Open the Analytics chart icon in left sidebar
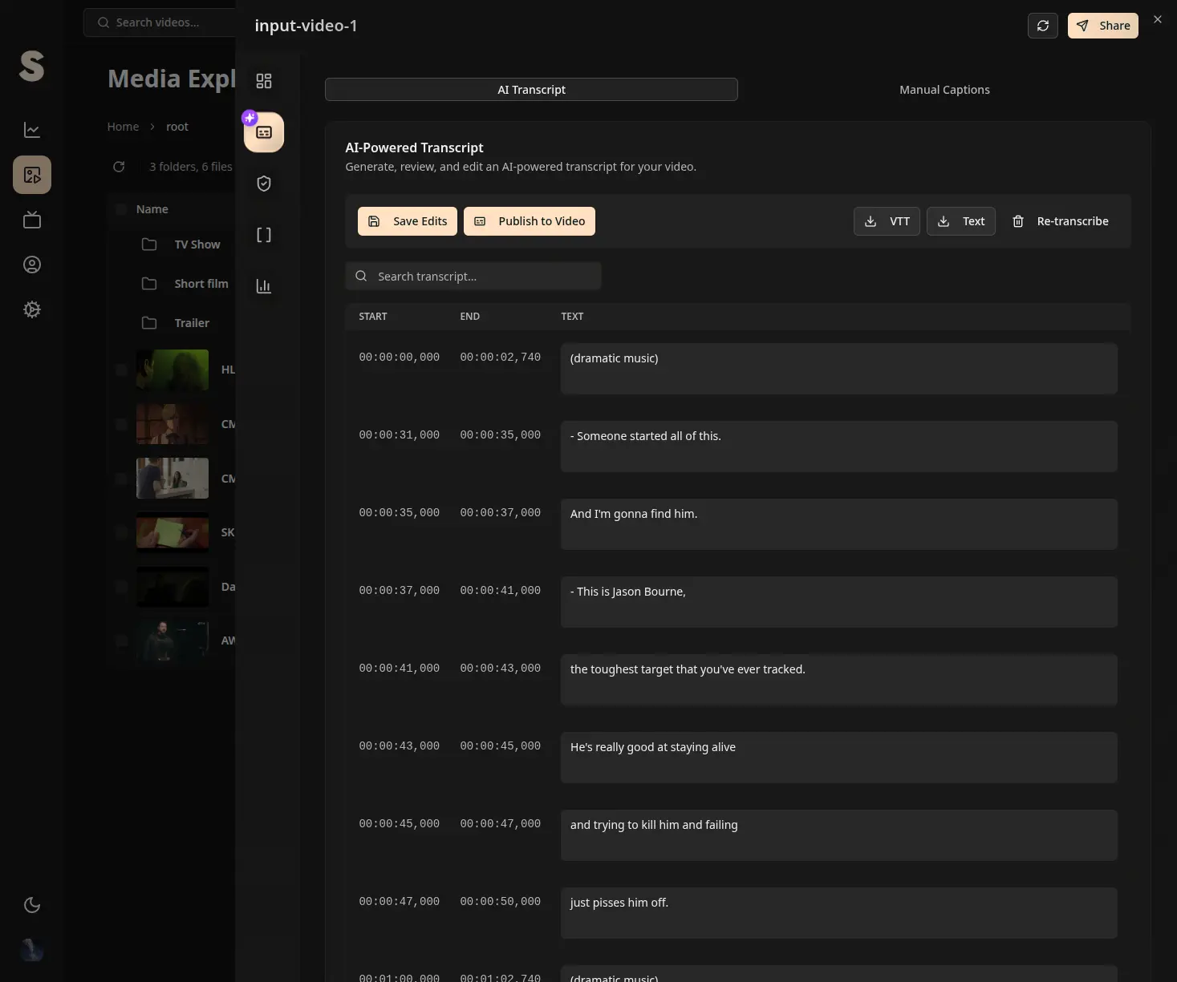The height and width of the screenshot is (982, 1177). point(32,130)
